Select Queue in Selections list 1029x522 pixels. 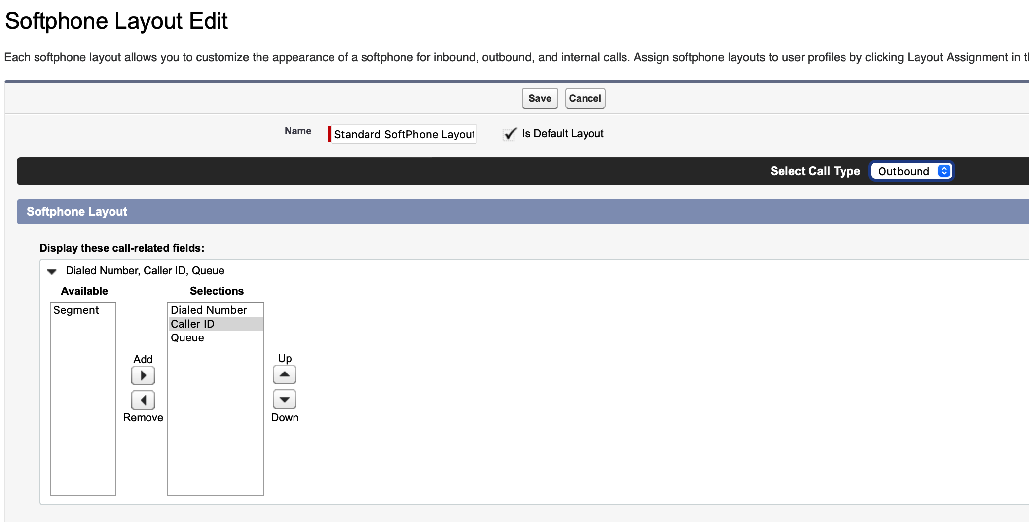(x=216, y=337)
